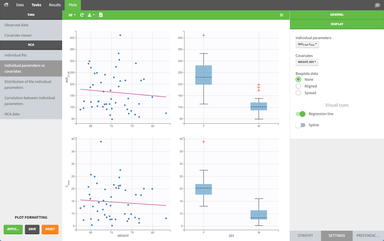
Task: Click the refresh plots icon
Action: pos(82,15)
